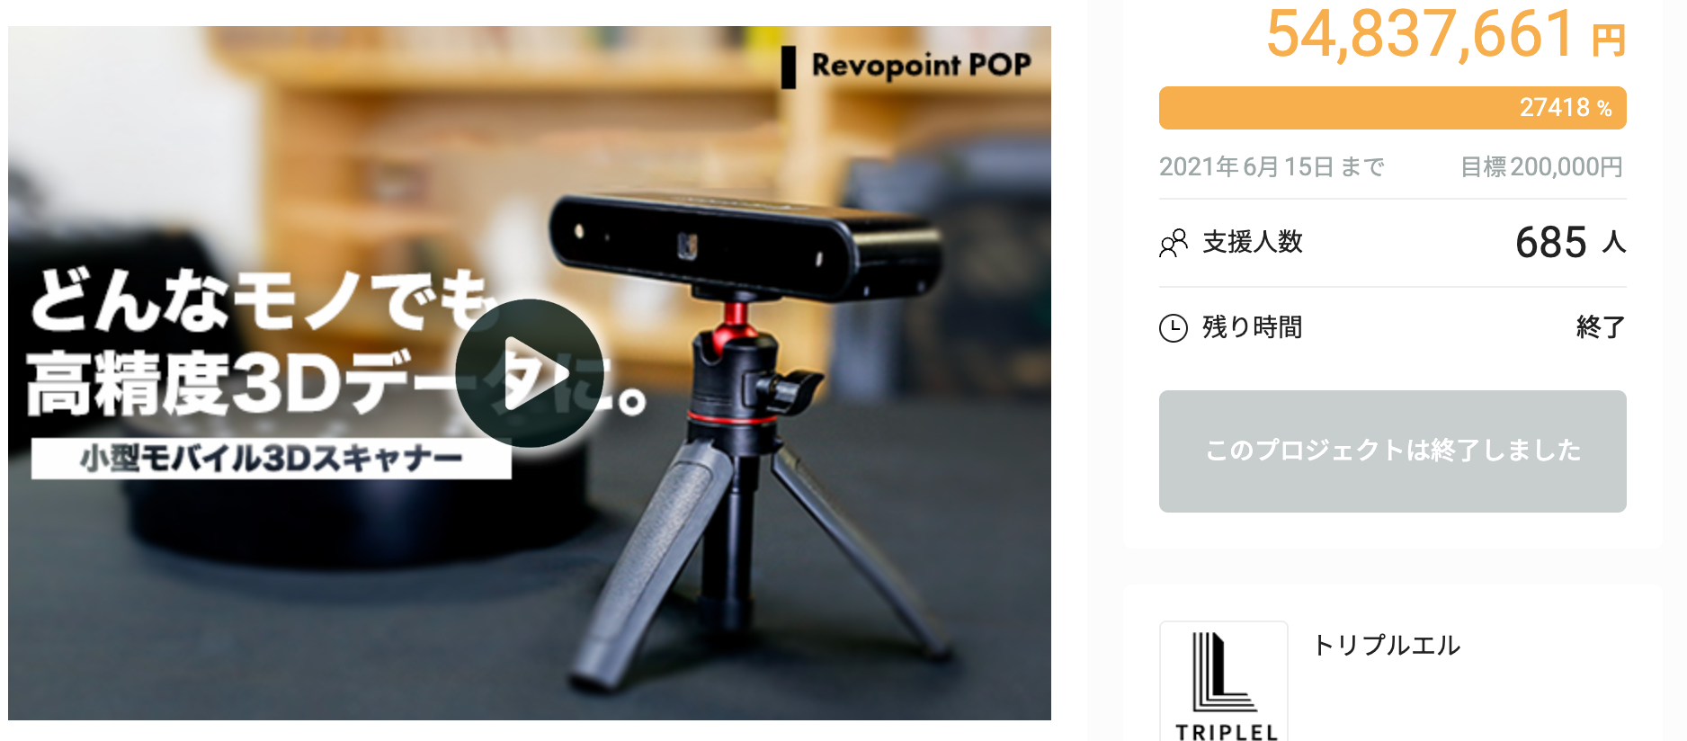Viewport: 1687px width, 741px height.
Task: Click the Revopoint POP title label in video
Action: click(921, 66)
